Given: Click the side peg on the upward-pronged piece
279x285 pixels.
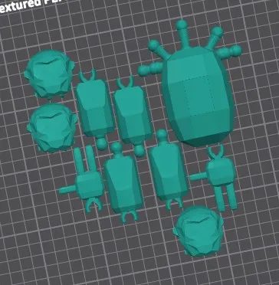Looking at the screenshot, I should coord(67,189).
